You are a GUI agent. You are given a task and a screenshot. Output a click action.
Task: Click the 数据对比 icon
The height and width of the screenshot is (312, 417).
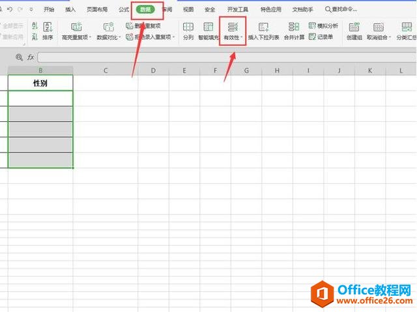click(109, 27)
